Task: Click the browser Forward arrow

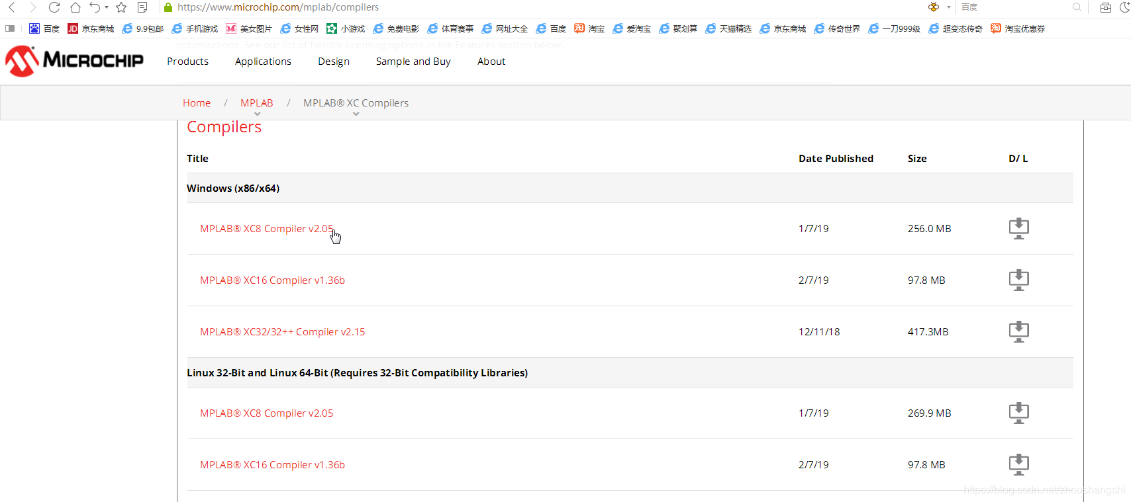Action: pyautogui.click(x=33, y=7)
